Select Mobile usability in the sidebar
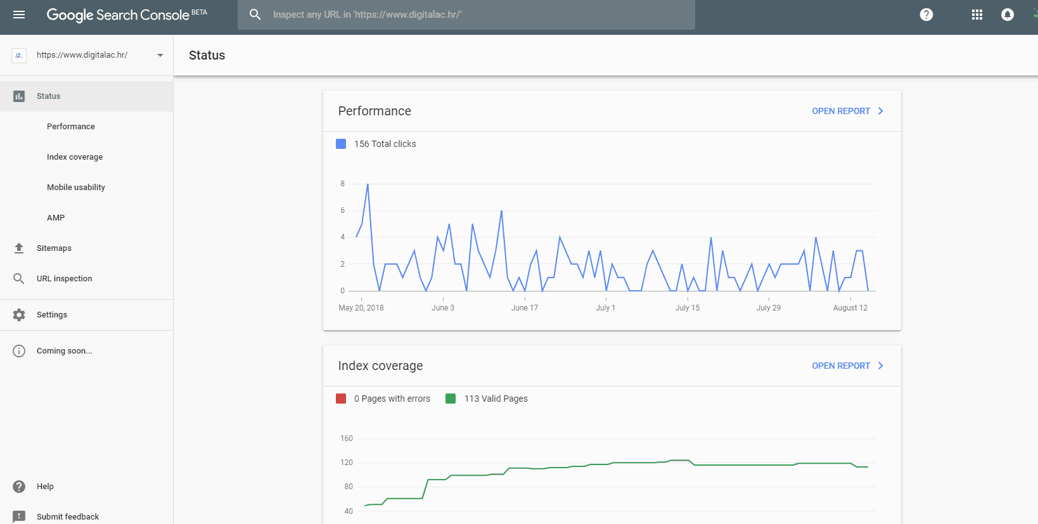The width and height of the screenshot is (1038, 524). pyautogui.click(x=76, y=188)
